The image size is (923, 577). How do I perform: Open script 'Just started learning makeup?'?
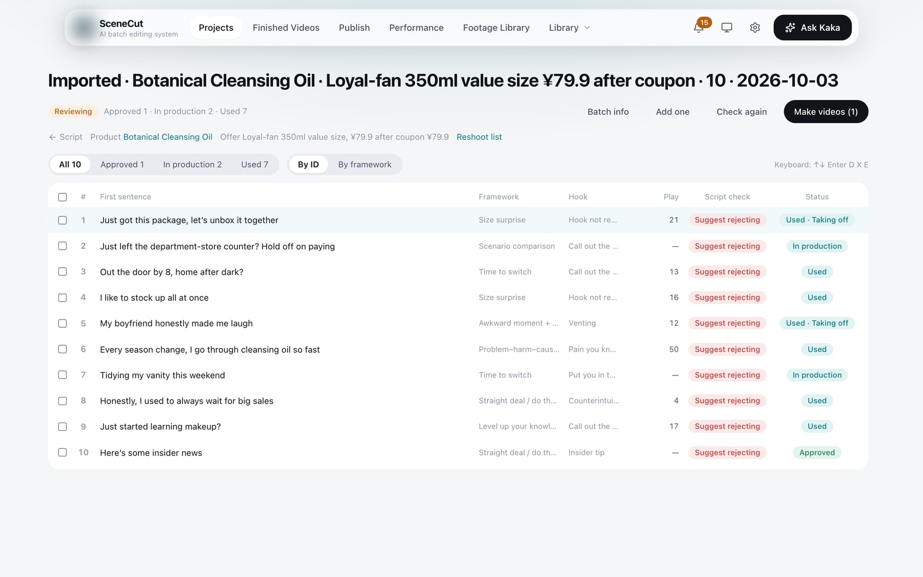point(160,427)
